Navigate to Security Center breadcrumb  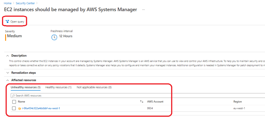click(x=25, y=3)
